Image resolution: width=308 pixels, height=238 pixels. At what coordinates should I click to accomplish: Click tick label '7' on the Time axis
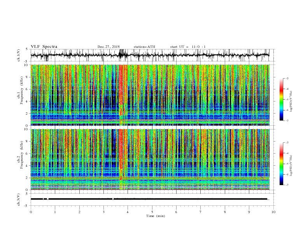201,212
